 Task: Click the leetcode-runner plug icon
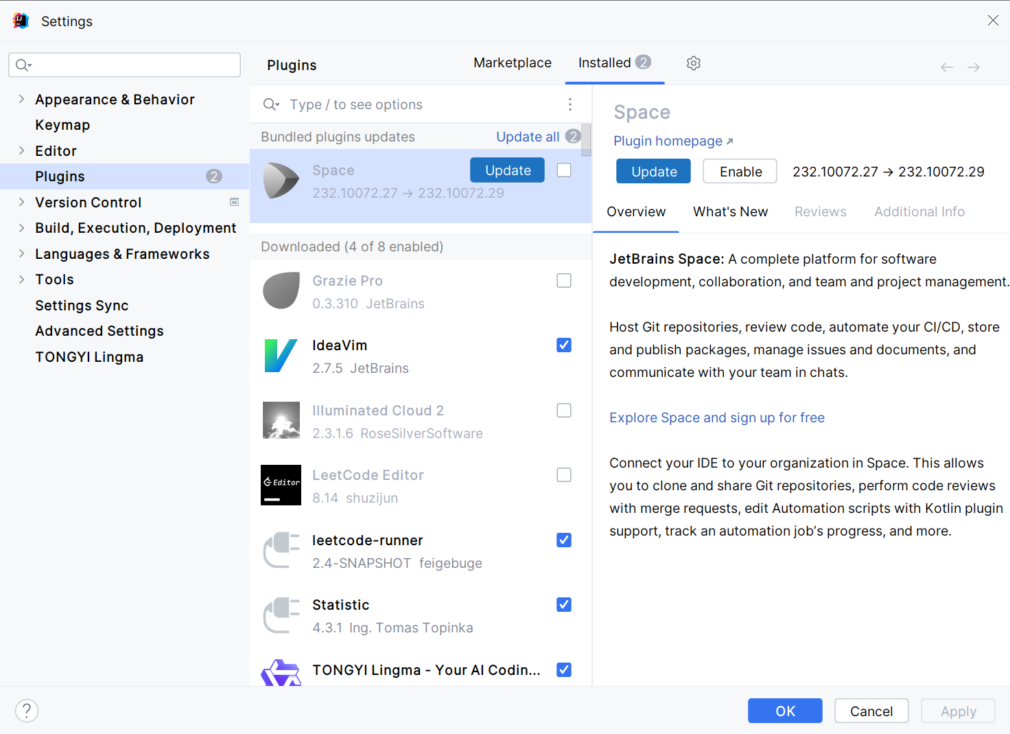tap(281, 550)
